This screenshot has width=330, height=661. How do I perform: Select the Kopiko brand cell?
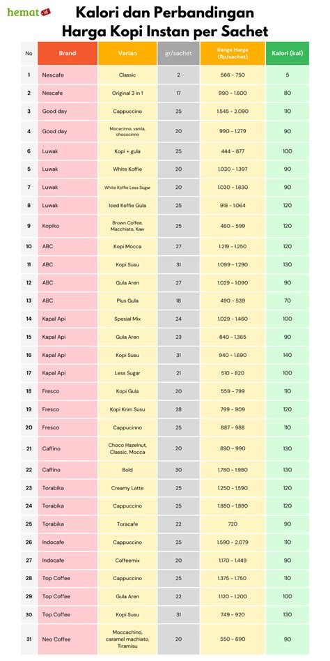(x=68, y=226)
